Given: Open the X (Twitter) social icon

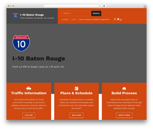Looking at the screenshot, I should tap(115, 19).
